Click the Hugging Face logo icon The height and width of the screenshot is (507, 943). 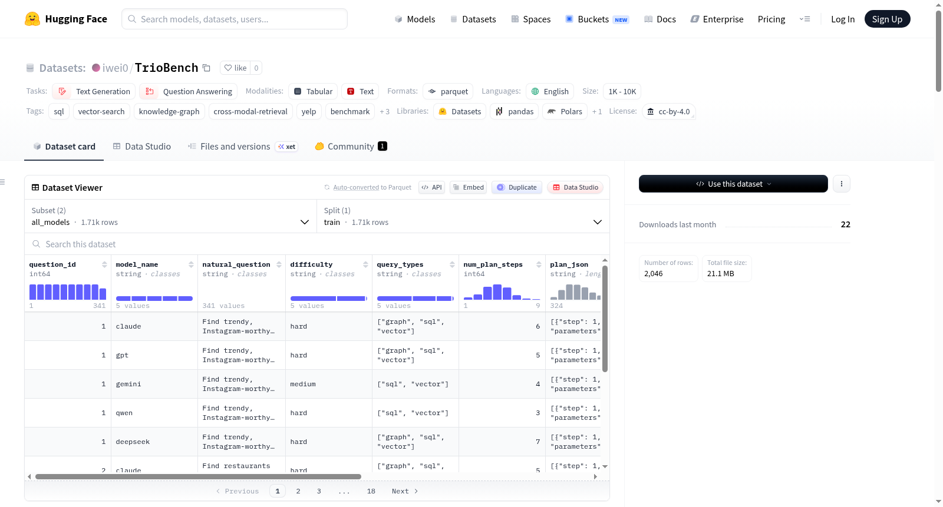32,19
